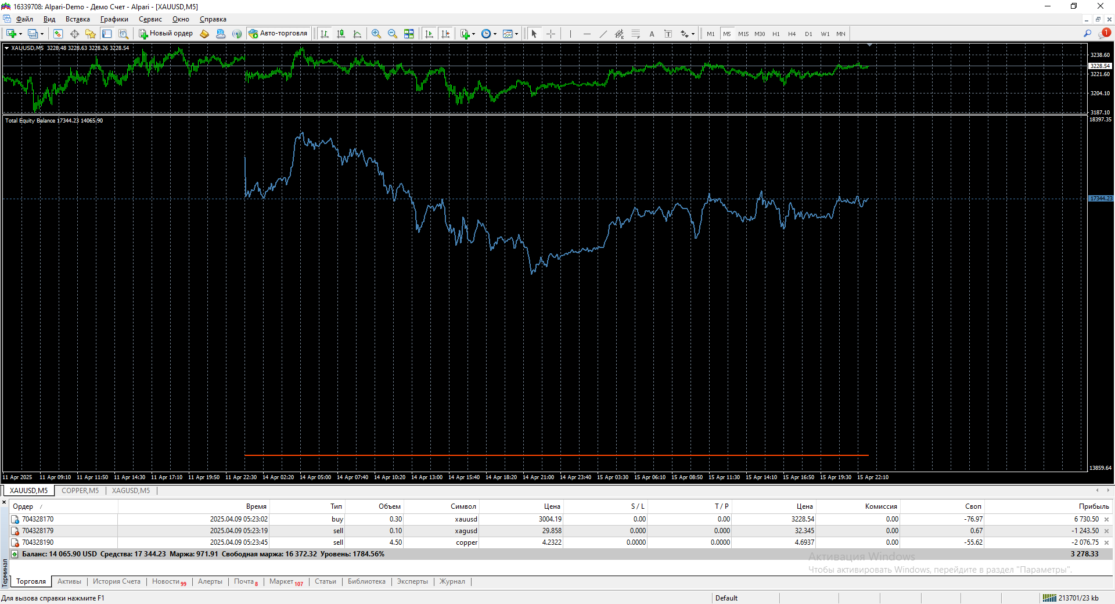The image size is (1115, 604).
Task: Select the M15 timeframe
Action: click(x=743, y=34)
